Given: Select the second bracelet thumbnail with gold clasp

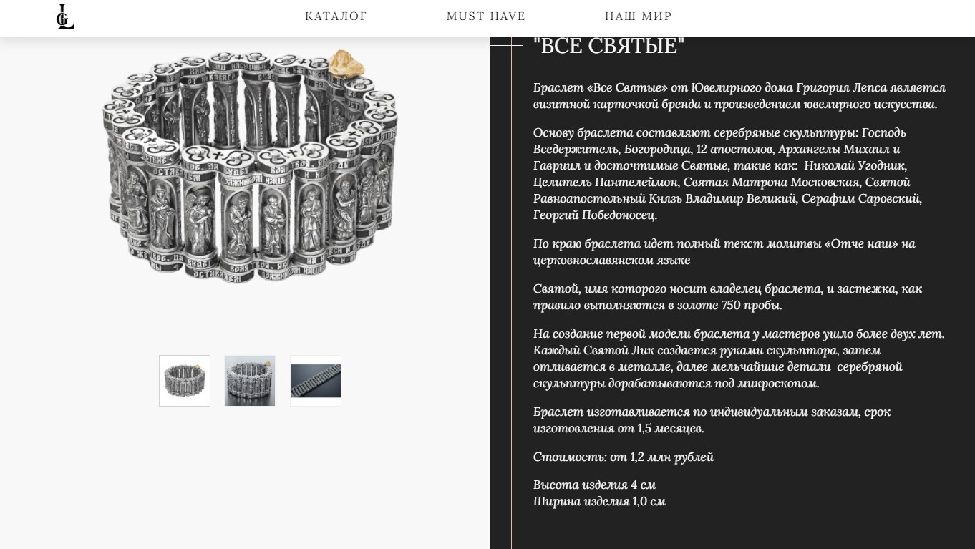Looking at the screenshot, I should click(250, 381).
